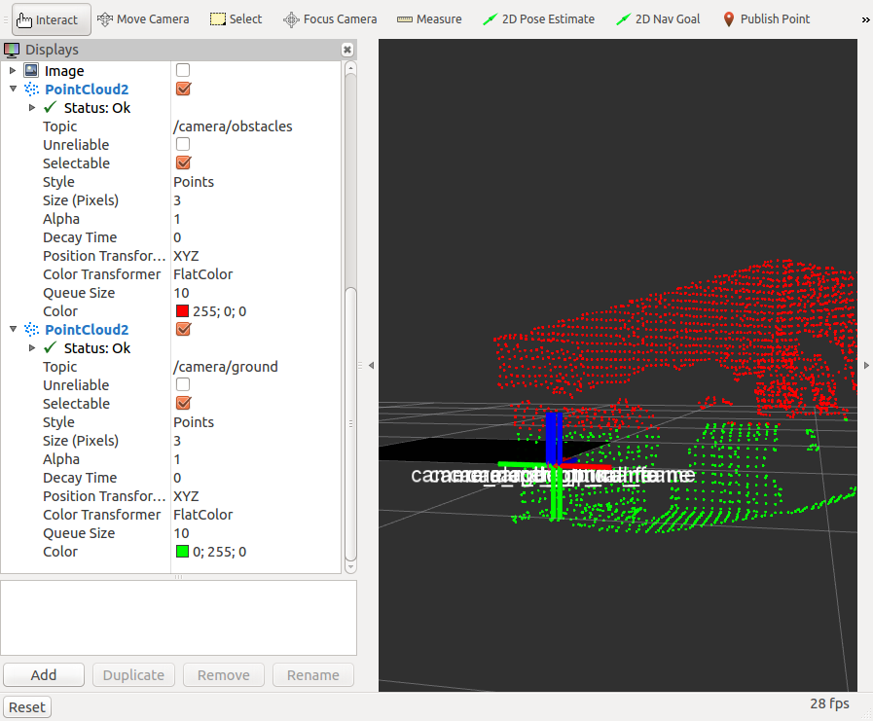Click the Topic field /camera/ground

click(x=226, y=367)
